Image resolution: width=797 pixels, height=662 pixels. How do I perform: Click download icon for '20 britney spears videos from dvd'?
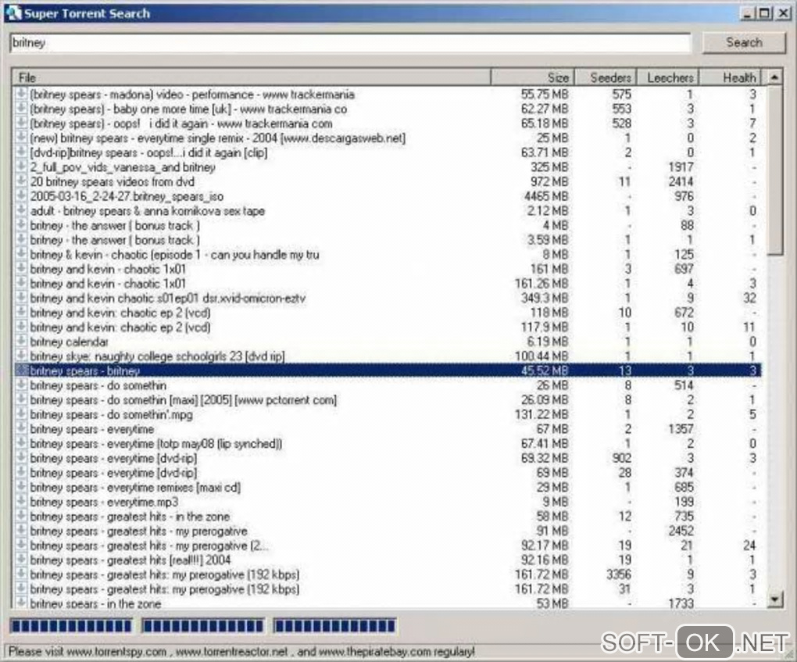(21, 181)
